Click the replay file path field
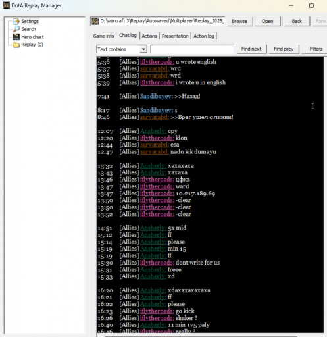This screenshot has height=337, width=327. tap(162, 21)
